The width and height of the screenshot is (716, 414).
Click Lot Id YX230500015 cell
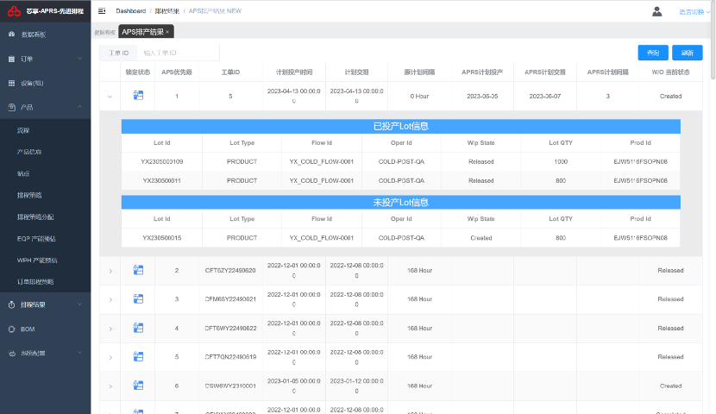click(x=161, y=238)
